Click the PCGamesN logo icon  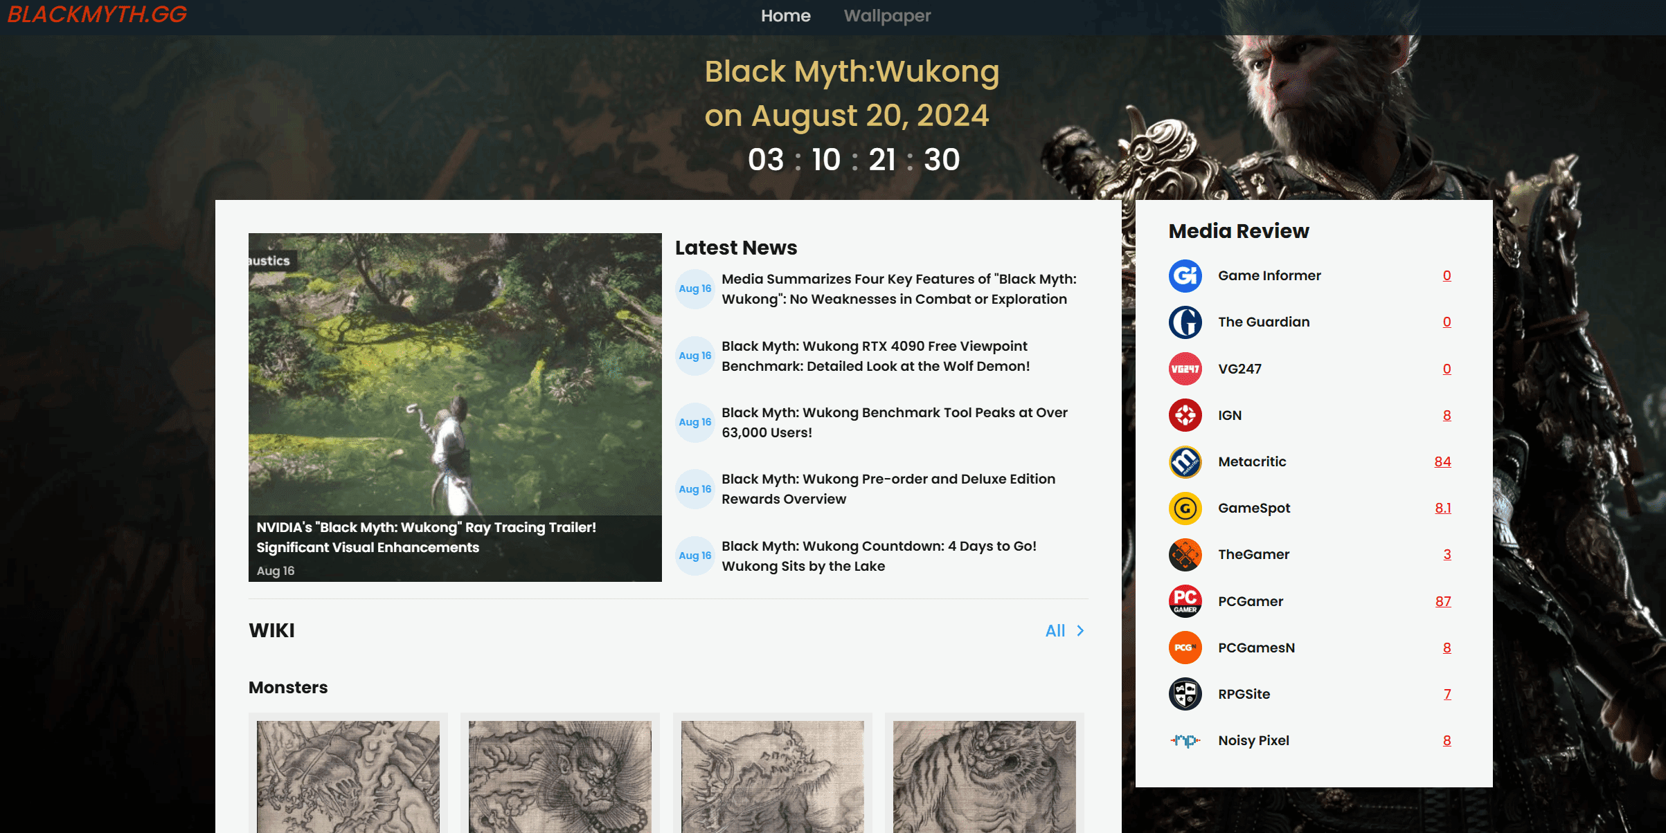[x=1185, y=648]
